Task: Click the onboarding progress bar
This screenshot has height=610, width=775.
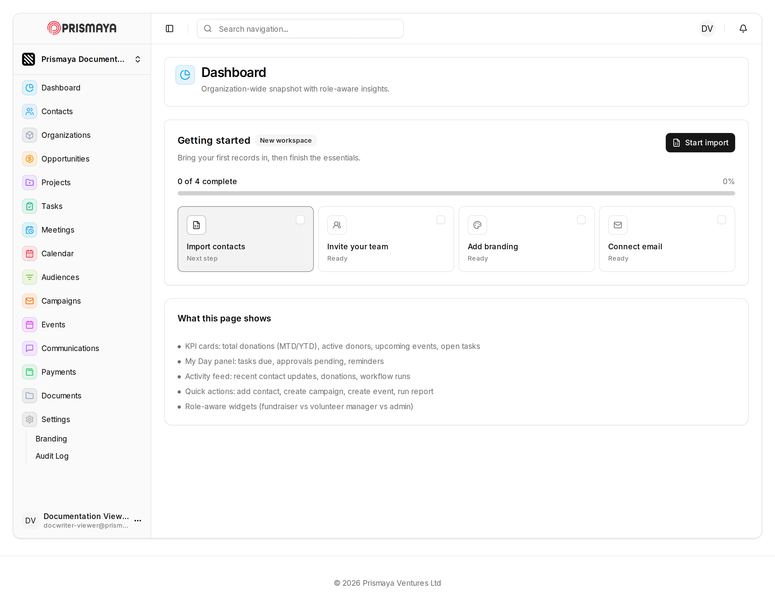Action: (456, 193)
